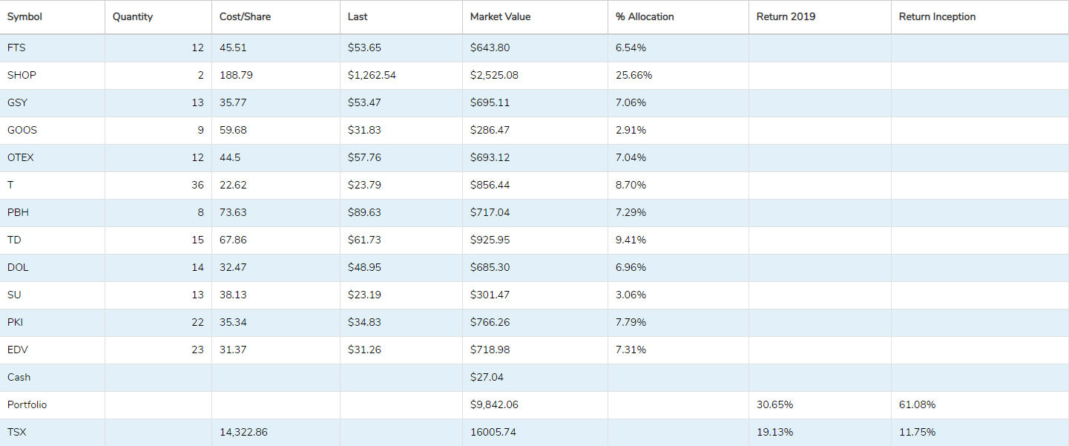Select the Cash row label
Image resolution: width=1069 pixels, height=446 pixels.
[19, 377]
